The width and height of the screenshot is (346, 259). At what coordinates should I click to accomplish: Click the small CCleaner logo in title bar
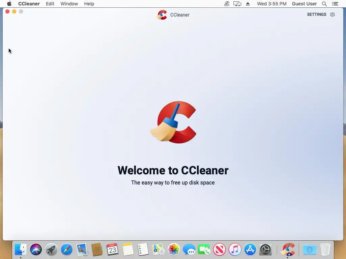coord(162,15)
